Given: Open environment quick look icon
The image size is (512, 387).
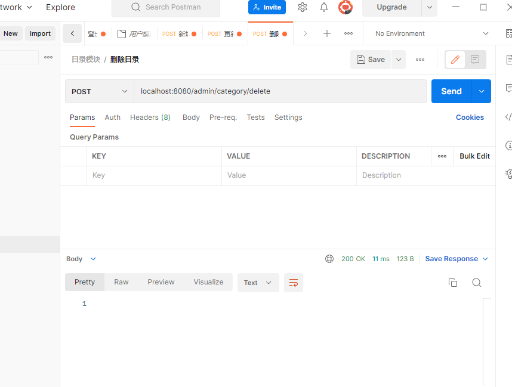Looking at the screenshot, I should 509,33.
